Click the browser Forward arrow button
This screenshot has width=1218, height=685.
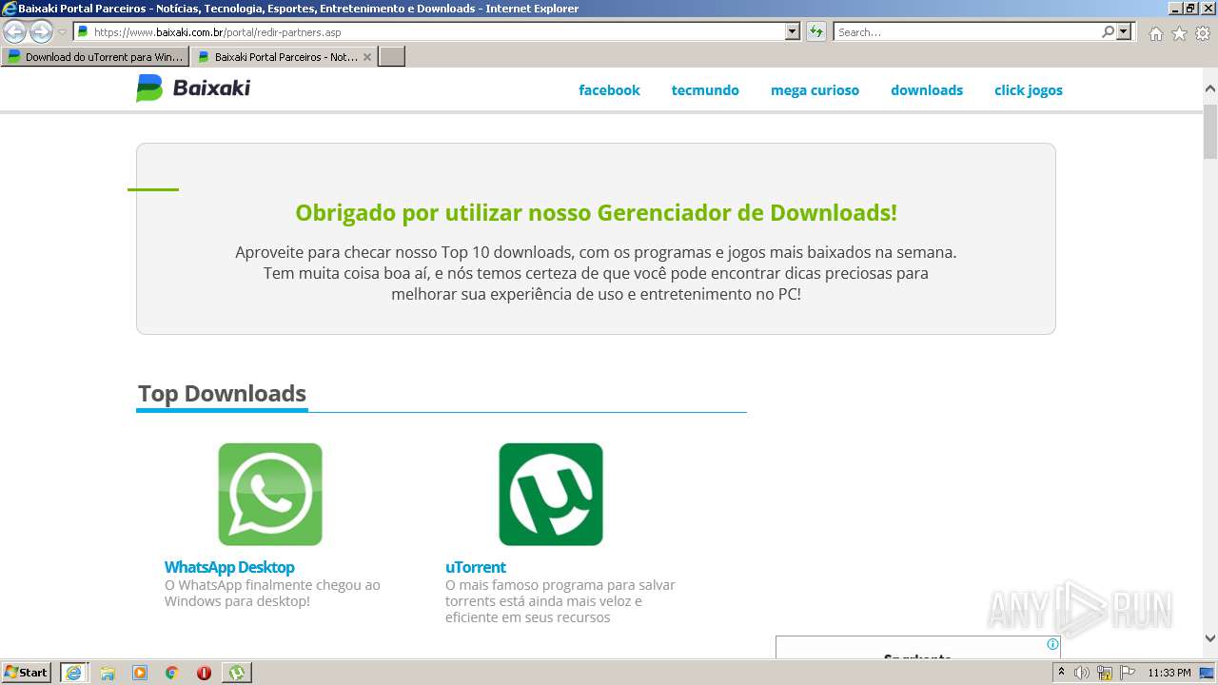[x=41, y=31]
